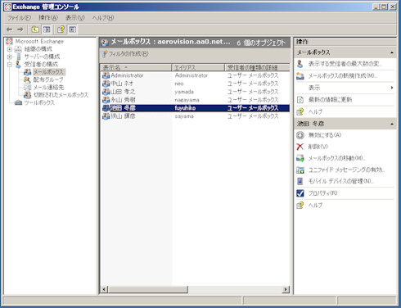Select the Administrator mailbox row icon

click(x=106, y=75)
